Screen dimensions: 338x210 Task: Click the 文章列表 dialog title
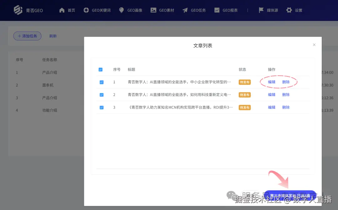(x=202, y=45)
